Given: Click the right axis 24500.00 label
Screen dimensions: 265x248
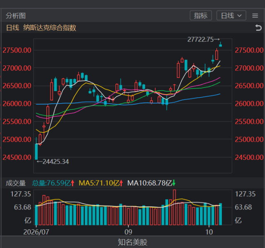Looking at the screenshot, I should tap(249, 157).
